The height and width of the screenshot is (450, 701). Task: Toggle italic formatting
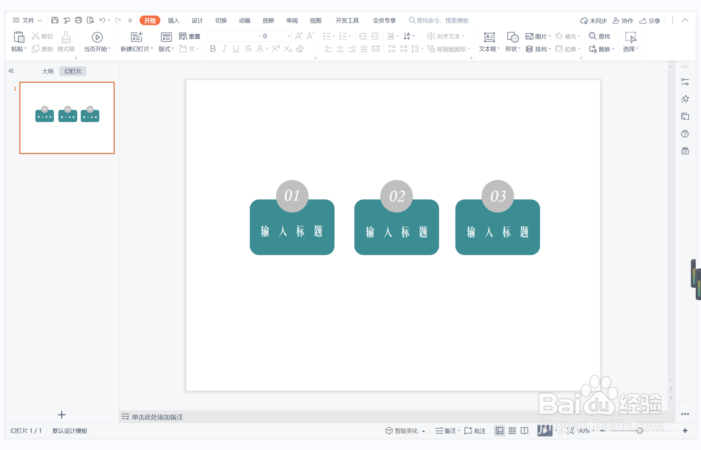[224, 49]
